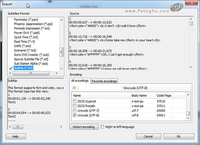Click sample timestamp 00:00:01,120 --> 00:00:02,340
This screenshot has width=200, height=145.
click(29, 98)
